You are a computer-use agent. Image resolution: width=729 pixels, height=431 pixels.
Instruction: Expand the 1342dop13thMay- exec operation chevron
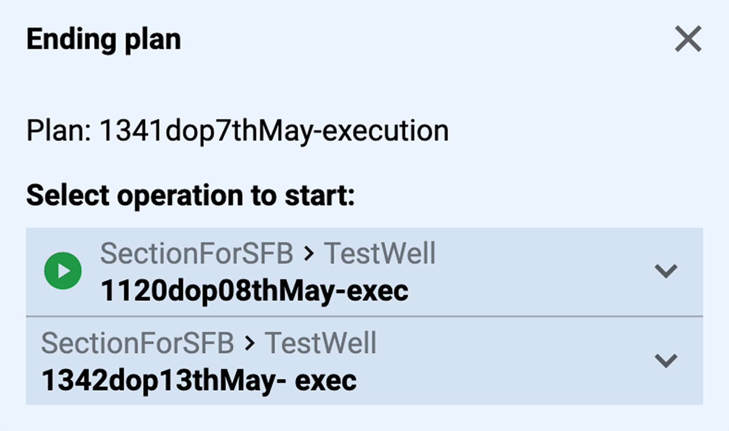pos(666,360)
